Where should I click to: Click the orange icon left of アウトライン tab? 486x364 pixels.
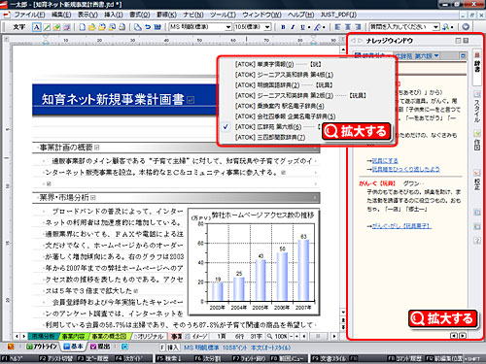point(11,347)
